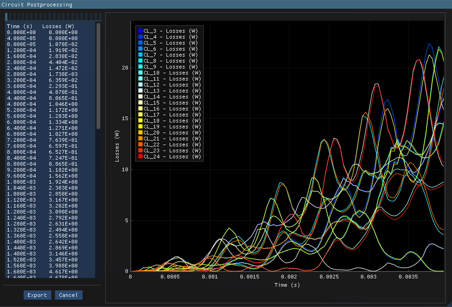Click the data table vertical scrollbar thumb
The height and width of the screenshot is (307, 452).
tap(98, 76)
